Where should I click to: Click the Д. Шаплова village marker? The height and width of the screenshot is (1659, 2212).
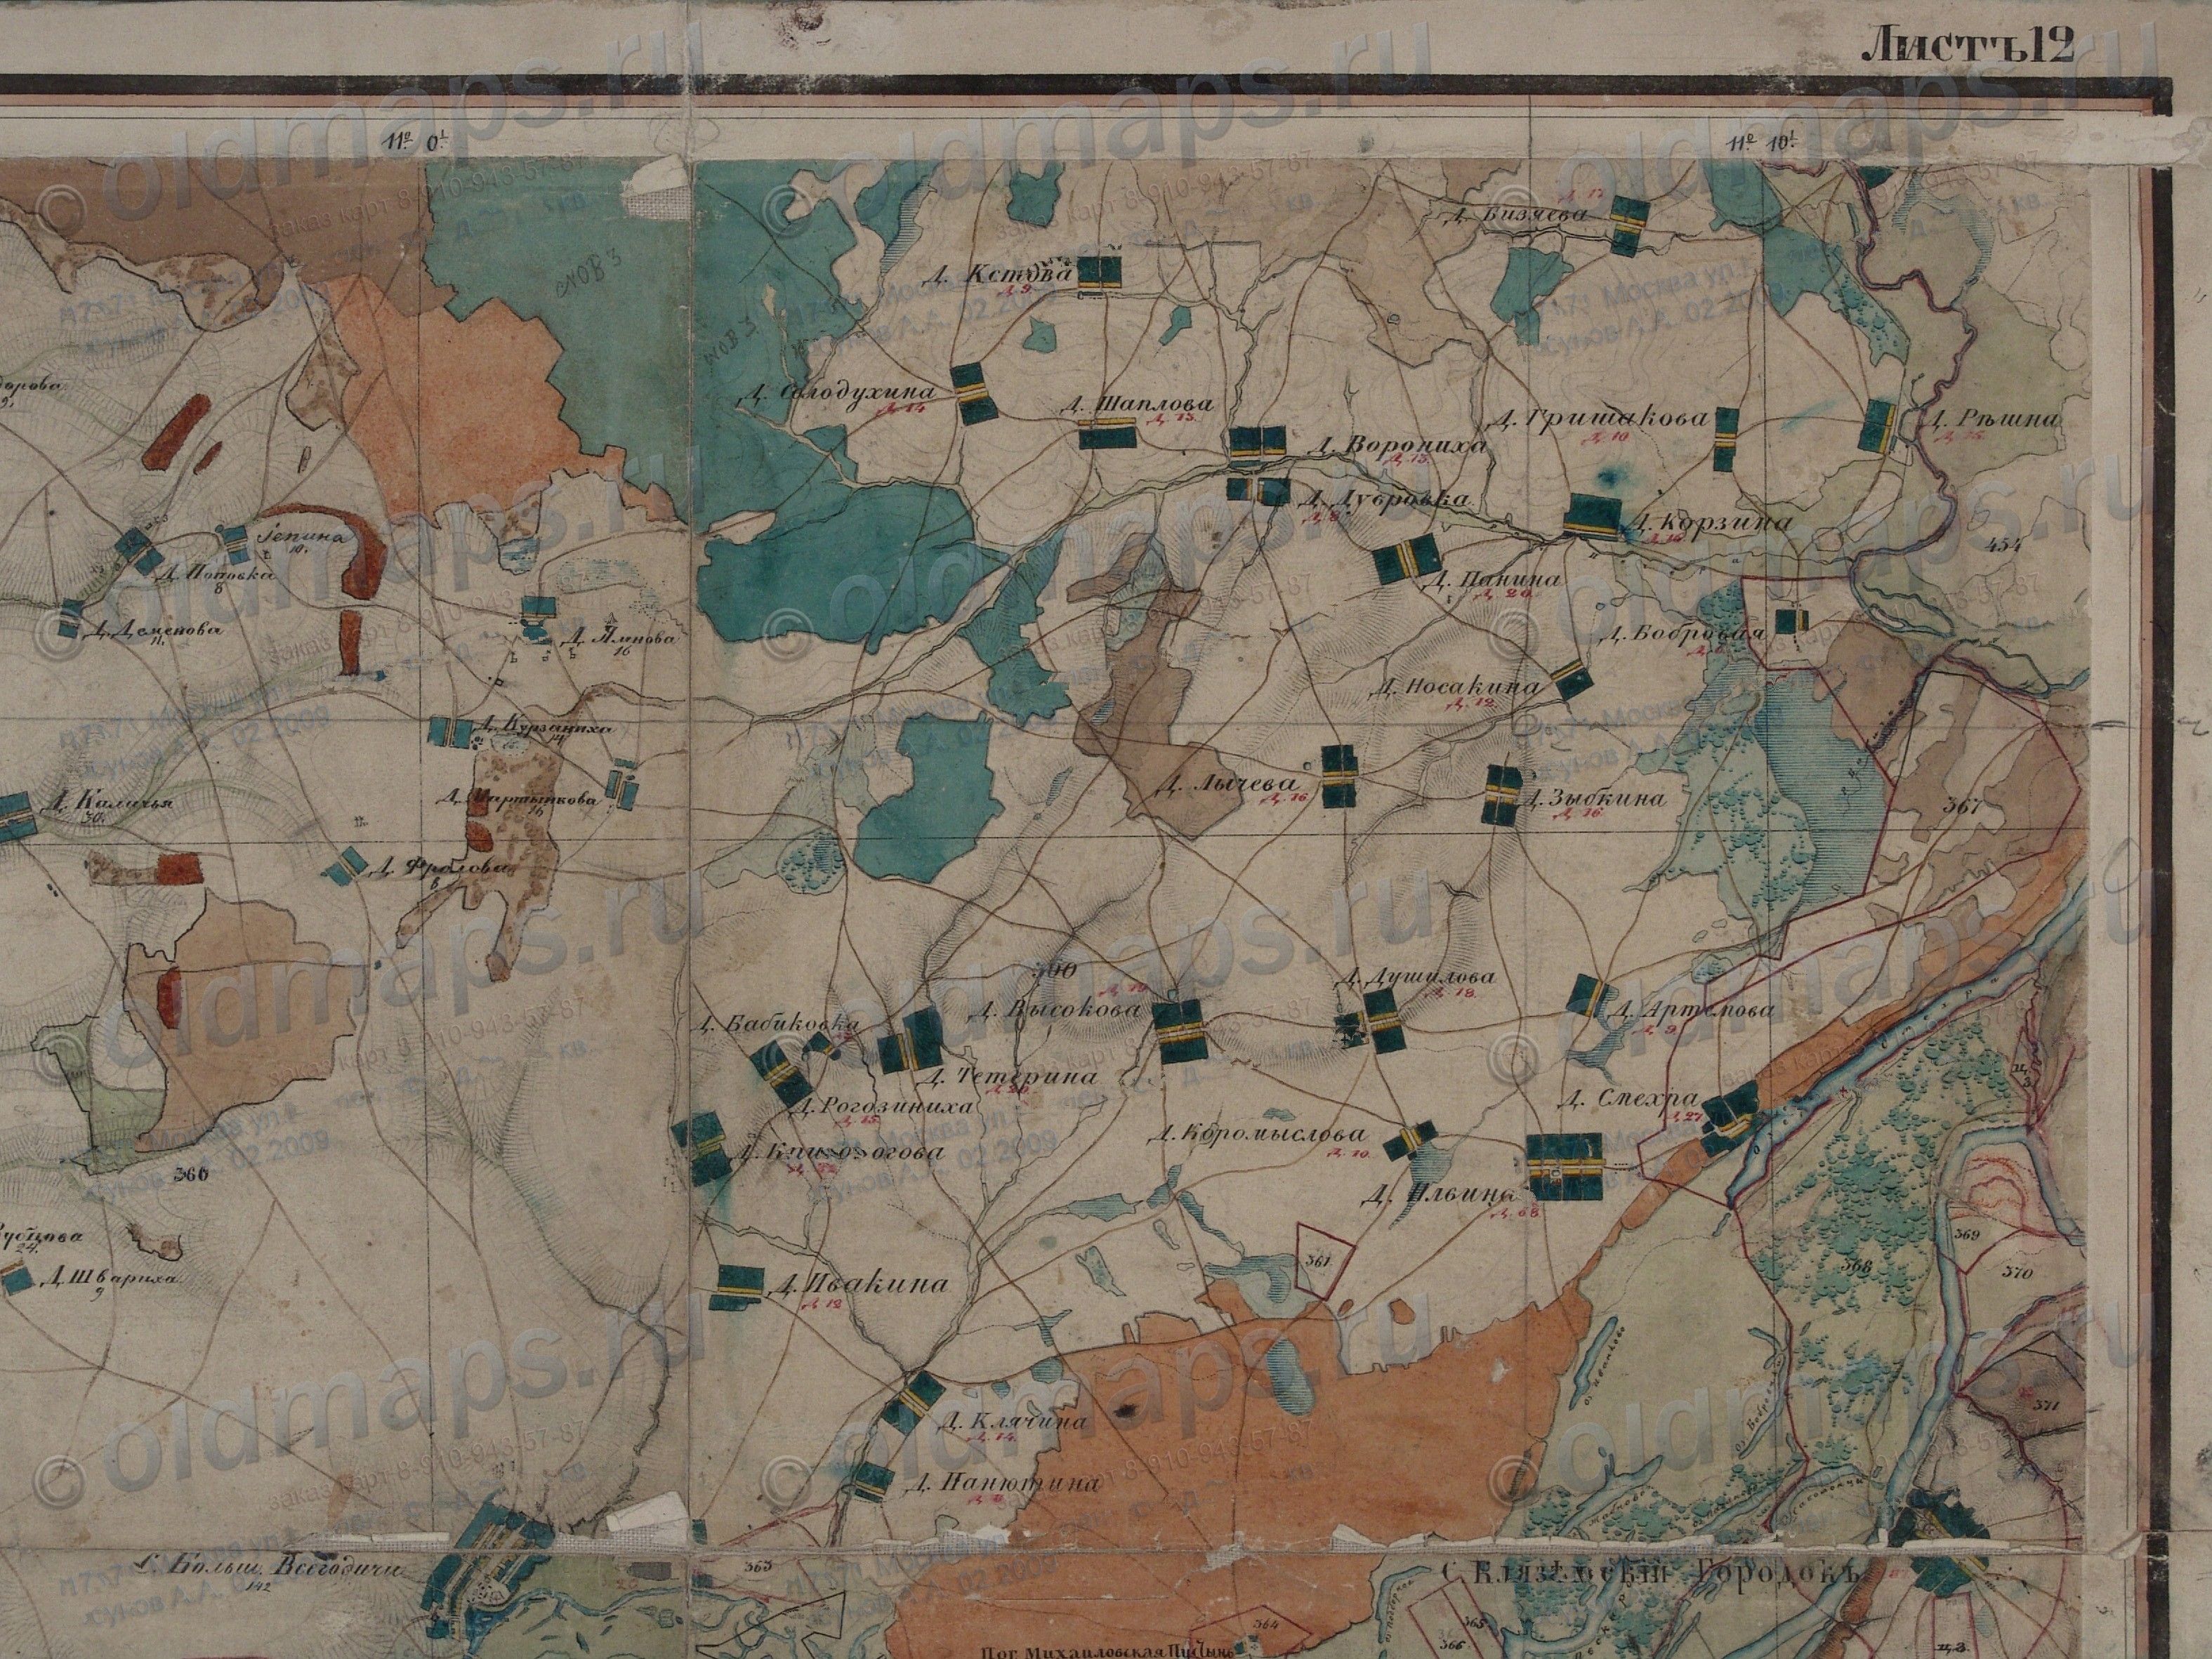pos(1108,434)
